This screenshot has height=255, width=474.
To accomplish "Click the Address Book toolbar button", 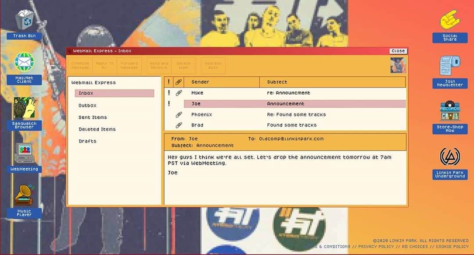I will click(213, 65).
